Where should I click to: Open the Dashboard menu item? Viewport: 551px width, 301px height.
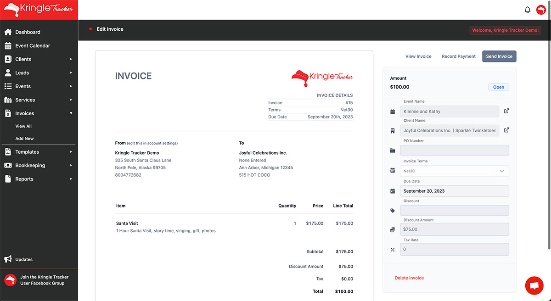[28, 32]
